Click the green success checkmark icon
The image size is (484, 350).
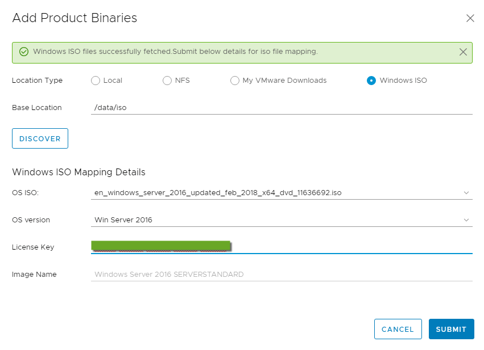tap(24, 52)
